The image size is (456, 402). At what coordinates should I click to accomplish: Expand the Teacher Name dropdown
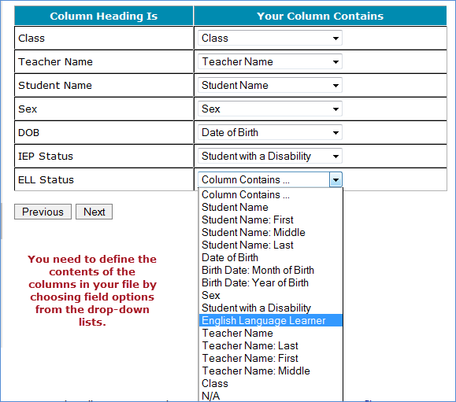pos(270,61)
